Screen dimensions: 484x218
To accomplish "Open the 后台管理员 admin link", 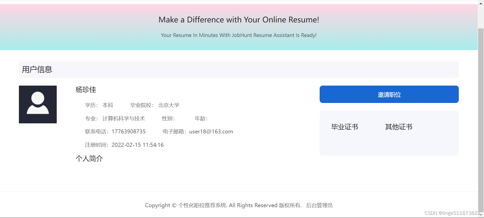I will click(319, 205).
